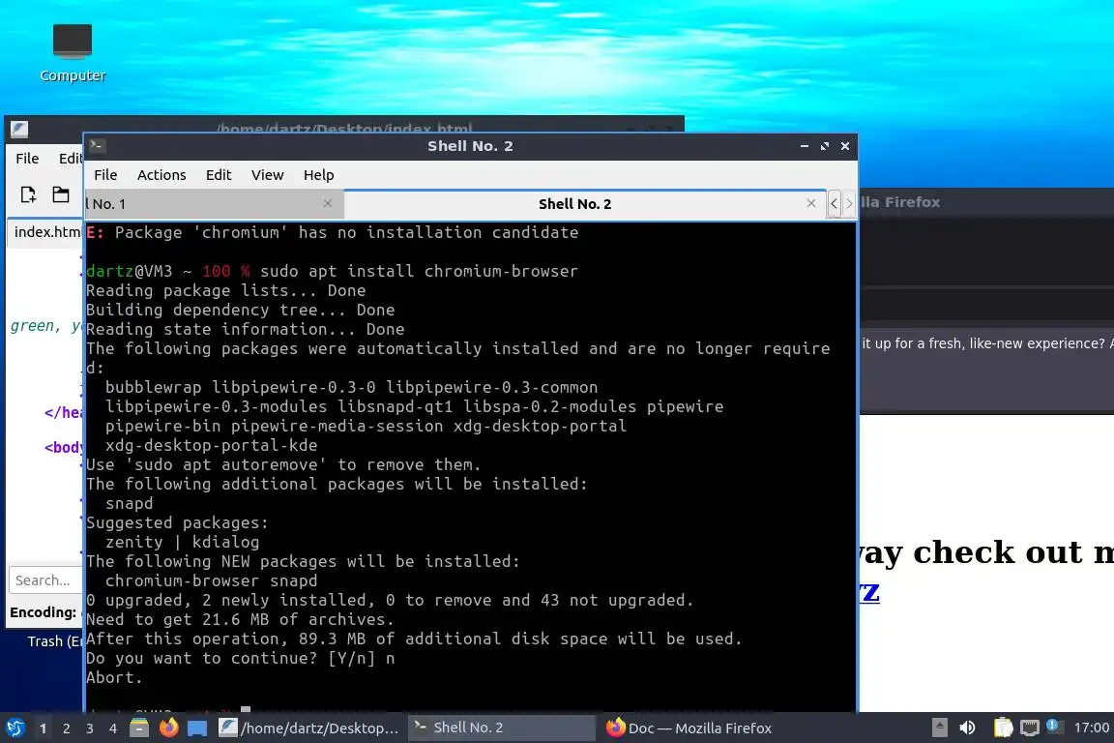The width and height of the screenshot is (1114, 743).
Task: Click the 'Reading package lists... Done' line
Action: coord(226,290)
